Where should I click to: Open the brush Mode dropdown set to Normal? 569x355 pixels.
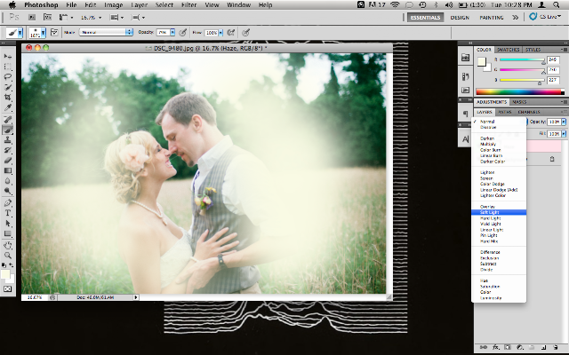(106, 32)
